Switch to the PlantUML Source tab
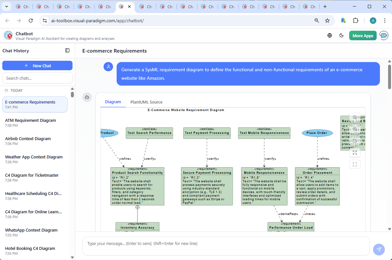The image size is (392, 260). (x=146, y=102)
